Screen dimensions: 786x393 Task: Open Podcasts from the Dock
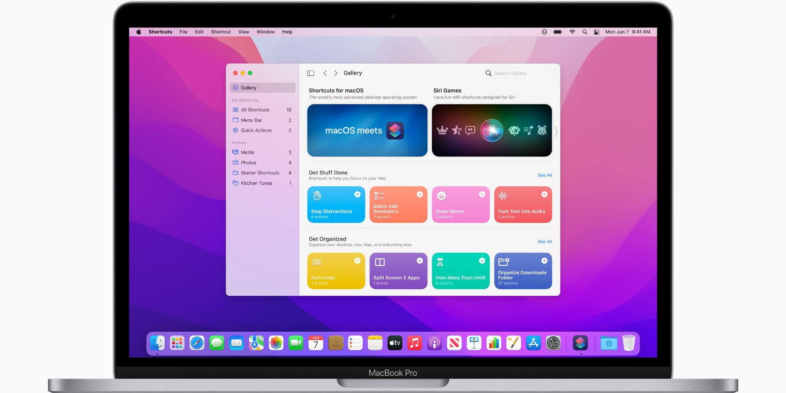coord(434,343)
